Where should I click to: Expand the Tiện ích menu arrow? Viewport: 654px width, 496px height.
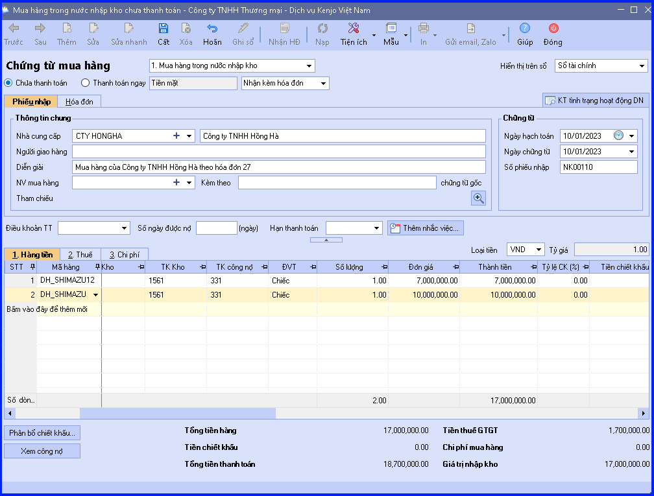tap(374, 35)
